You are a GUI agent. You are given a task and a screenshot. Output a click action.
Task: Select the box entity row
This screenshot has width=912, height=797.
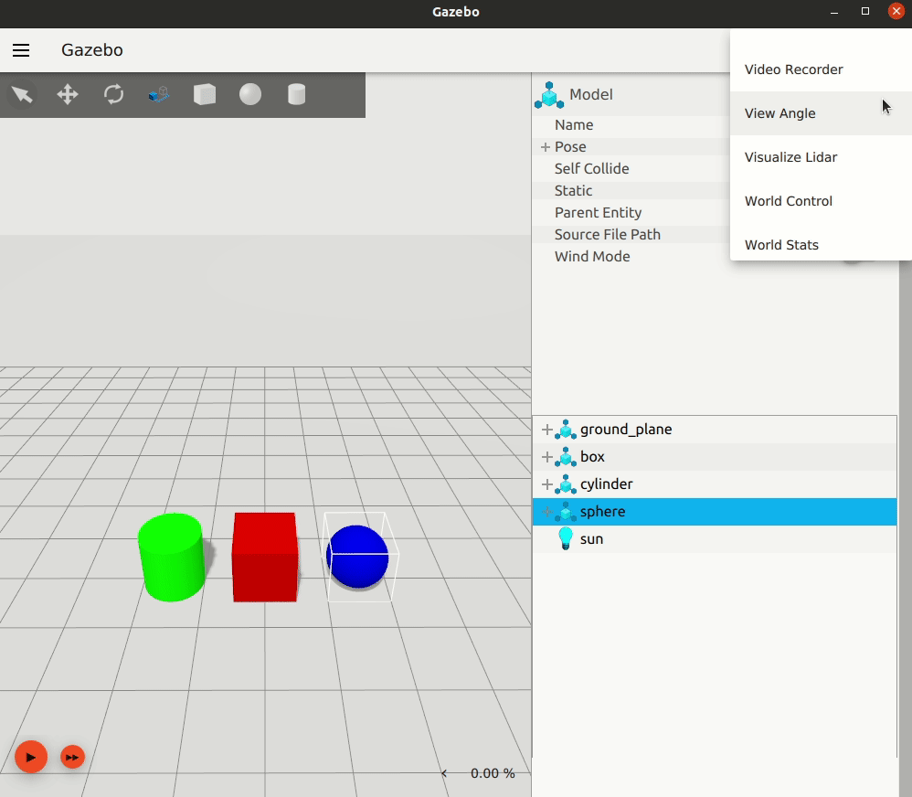click(x=715, y=457)
